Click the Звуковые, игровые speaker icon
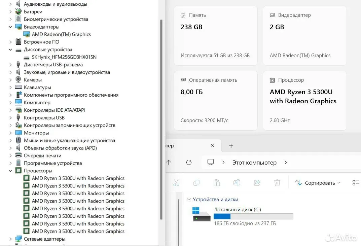The height and width of the screenshot is (246, 361). [18, 72]
